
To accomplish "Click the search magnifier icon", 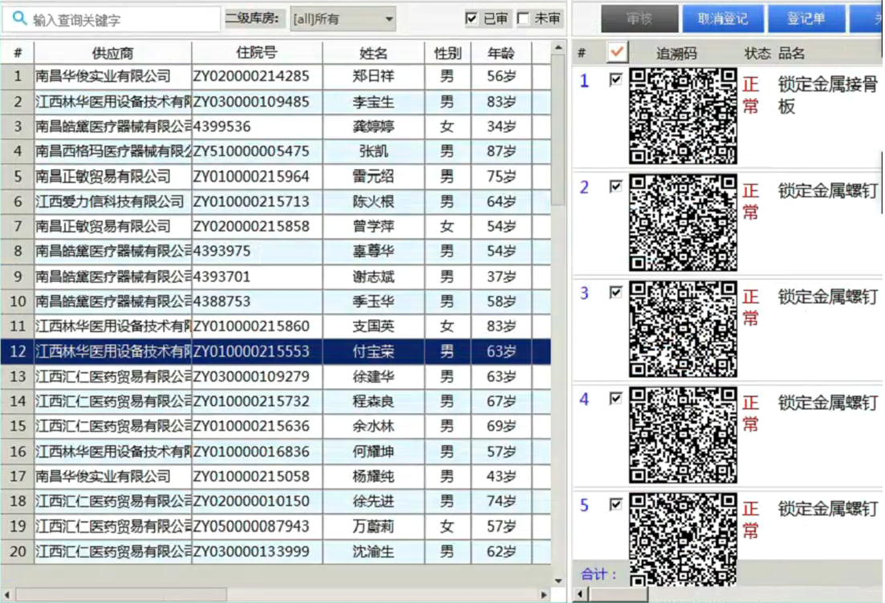I will pyautogui.click(x=19, y=18).
